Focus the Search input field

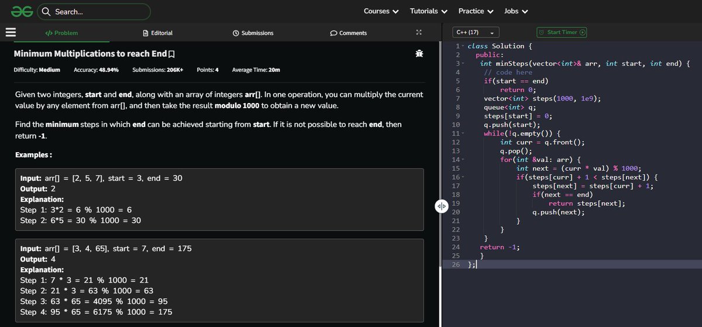coord(94,12)
